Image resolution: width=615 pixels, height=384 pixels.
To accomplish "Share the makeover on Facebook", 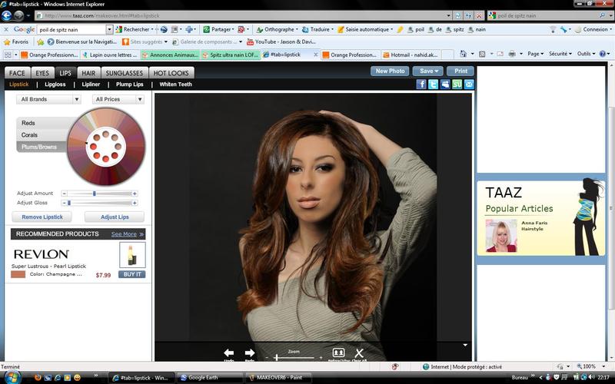I will pos(421,84).
